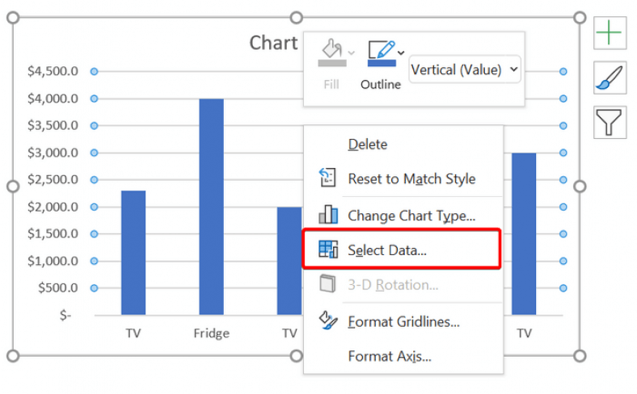Open the Outline dropdown arrow
Viewport: 637px width, 394px height.
point(401,52)
